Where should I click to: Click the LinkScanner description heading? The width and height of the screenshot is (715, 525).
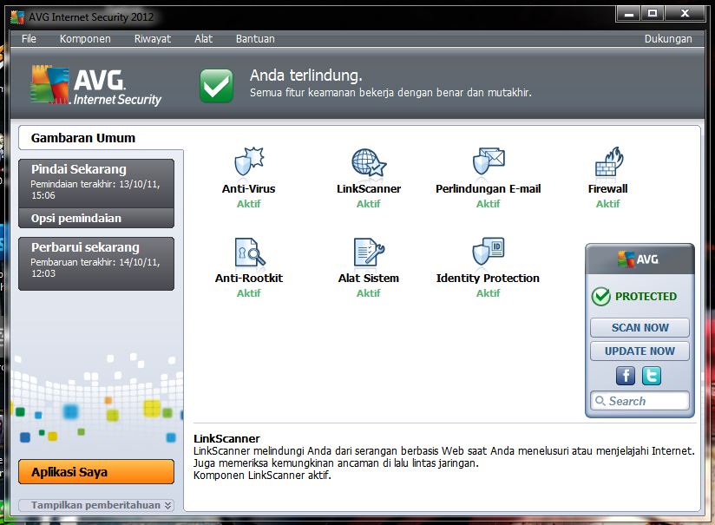coord(226,438)
